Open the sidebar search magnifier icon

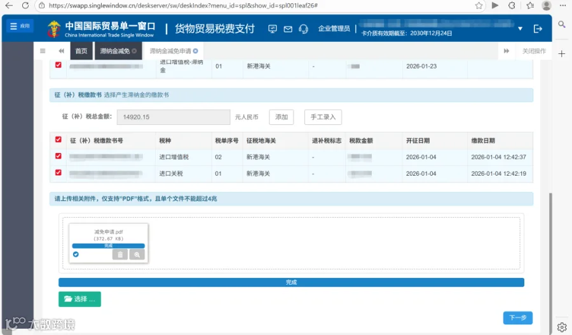[x=562, y=24]
